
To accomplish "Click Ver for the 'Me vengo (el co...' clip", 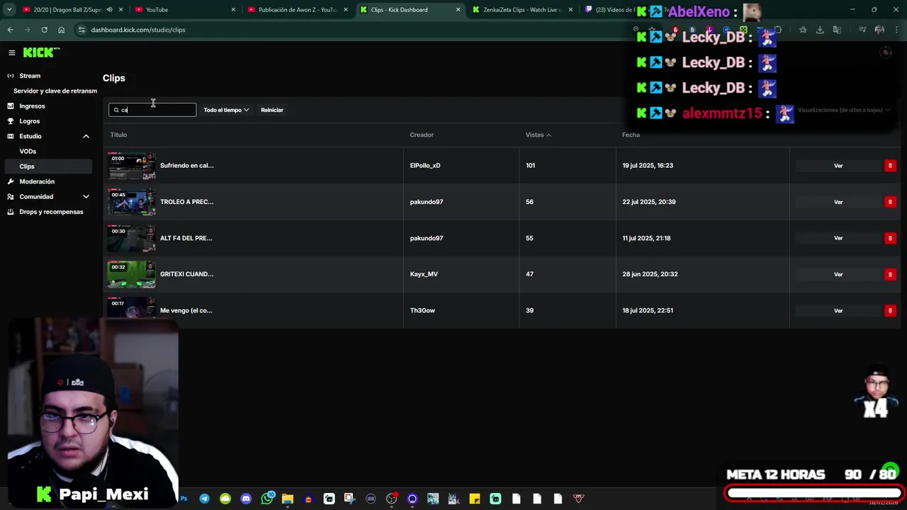I will [838, 310].
